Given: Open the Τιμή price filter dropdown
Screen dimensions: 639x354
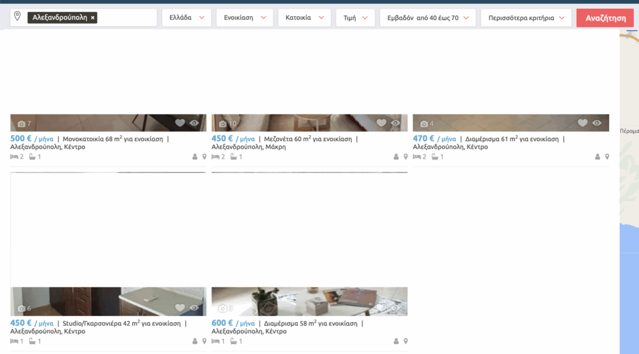Looking at the screenshot, I should point(355,18).
